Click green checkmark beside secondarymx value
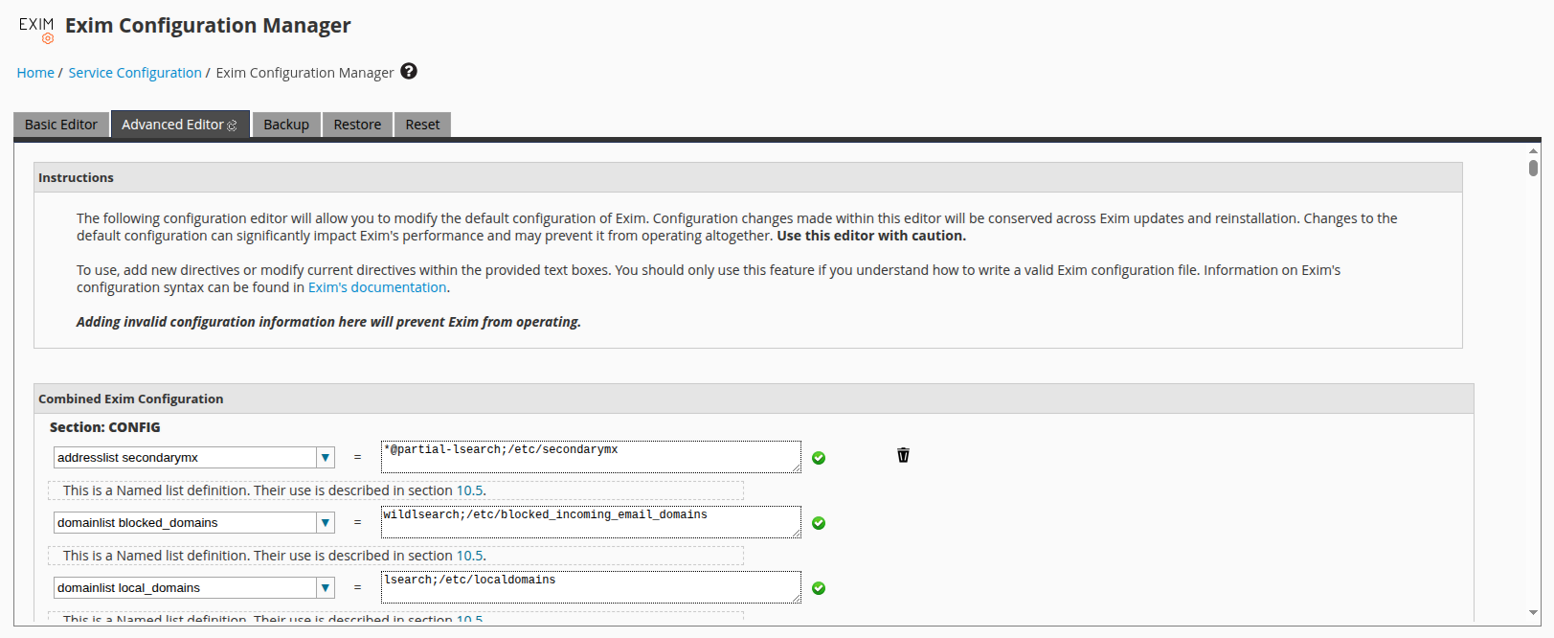 click(x=819, y=458)
